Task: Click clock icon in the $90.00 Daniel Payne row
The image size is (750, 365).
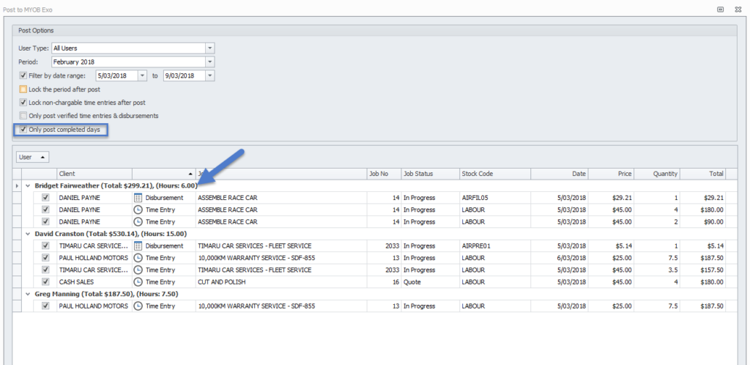Action: 138,221
